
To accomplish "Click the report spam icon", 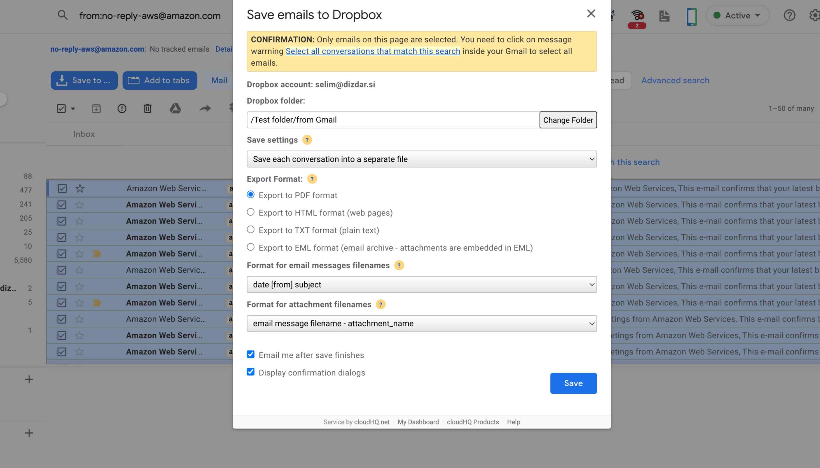I will 122,109.
